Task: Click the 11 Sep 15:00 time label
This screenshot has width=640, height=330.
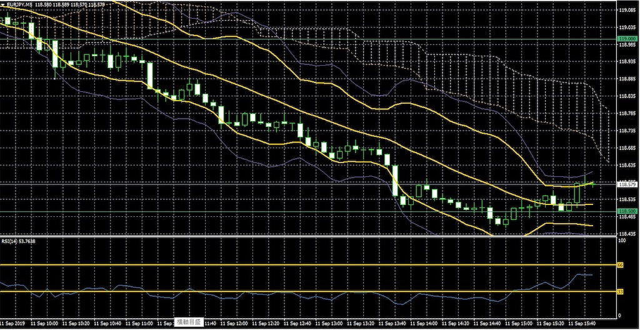Action: tap(518, 323)
